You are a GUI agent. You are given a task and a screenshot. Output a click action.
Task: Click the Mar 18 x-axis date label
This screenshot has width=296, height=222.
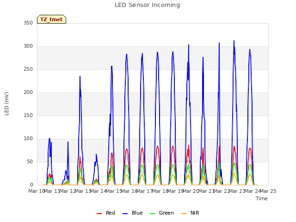(x=160, y=191)
